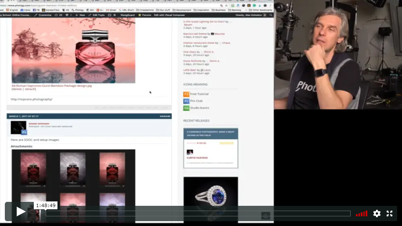The image size is (402, 226).
Task: Open the post permalink #436440
Action: click(165, 116)
